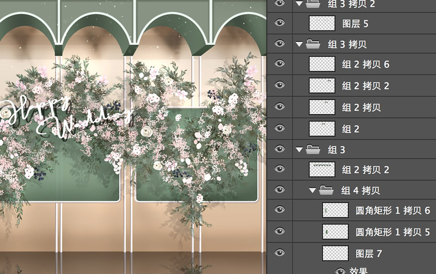Select the thumbnail of 组 2 拷贝 6

[322, 64]
